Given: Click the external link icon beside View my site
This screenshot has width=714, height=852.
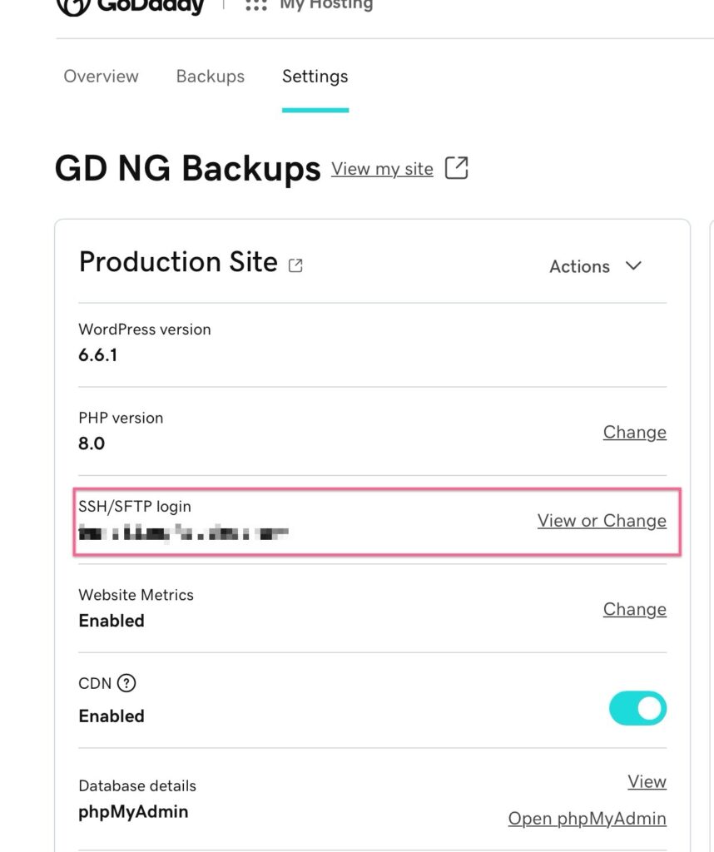Looking at the screenshot, I should tap(457, 168).
